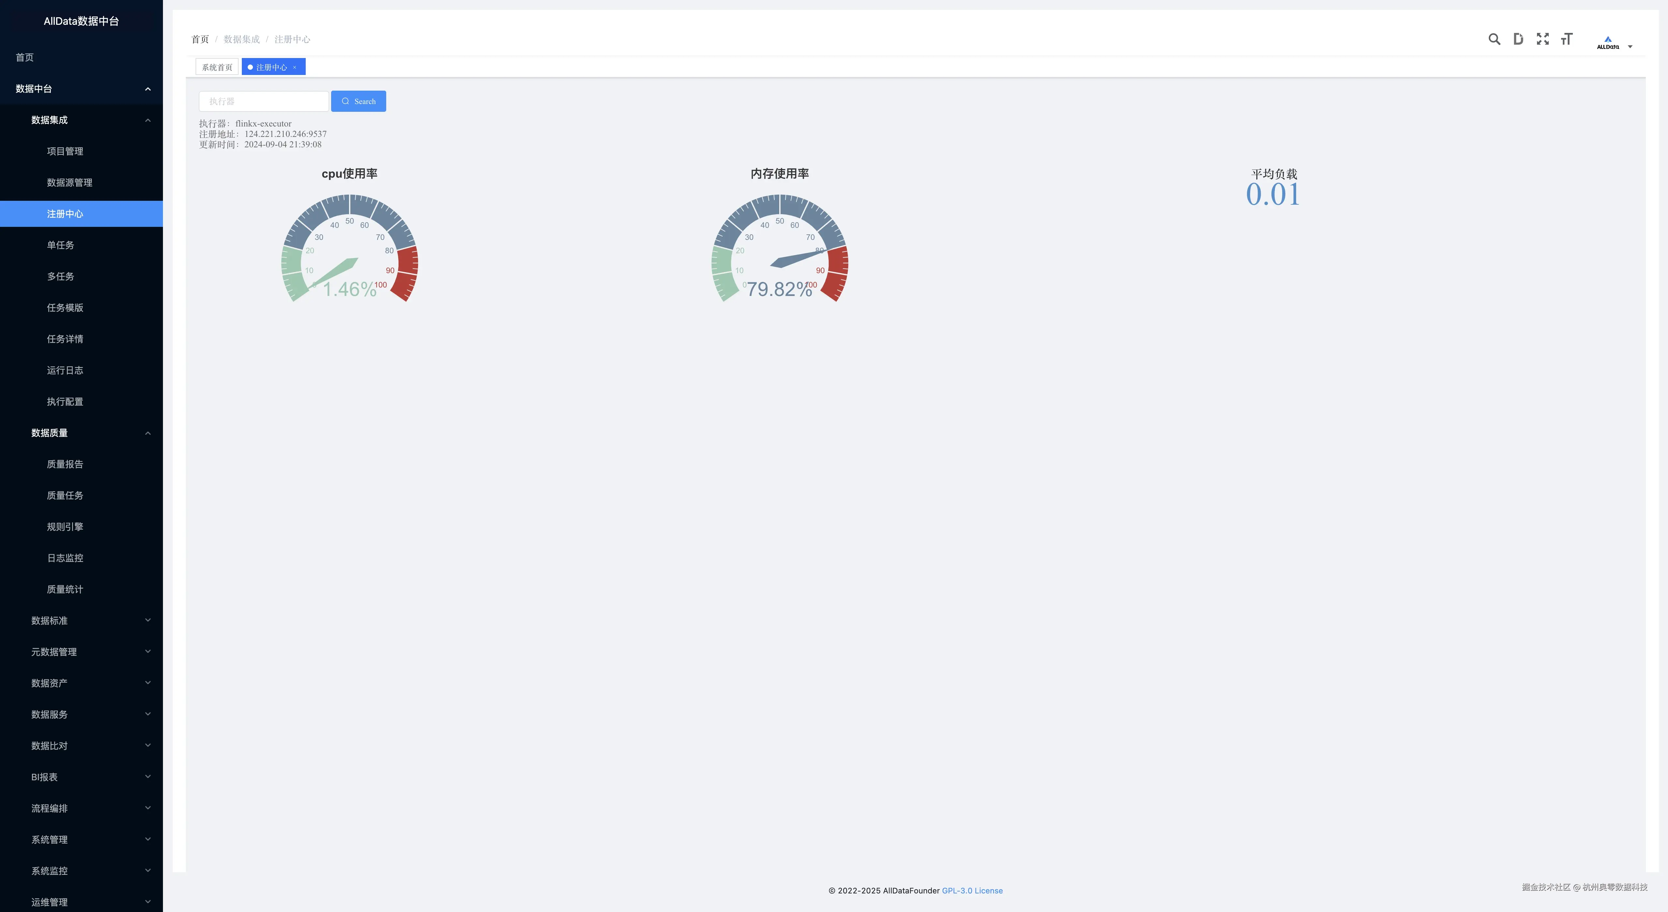Click the header search magnifier icon
1668x912 pixels.
(1494, 39)
